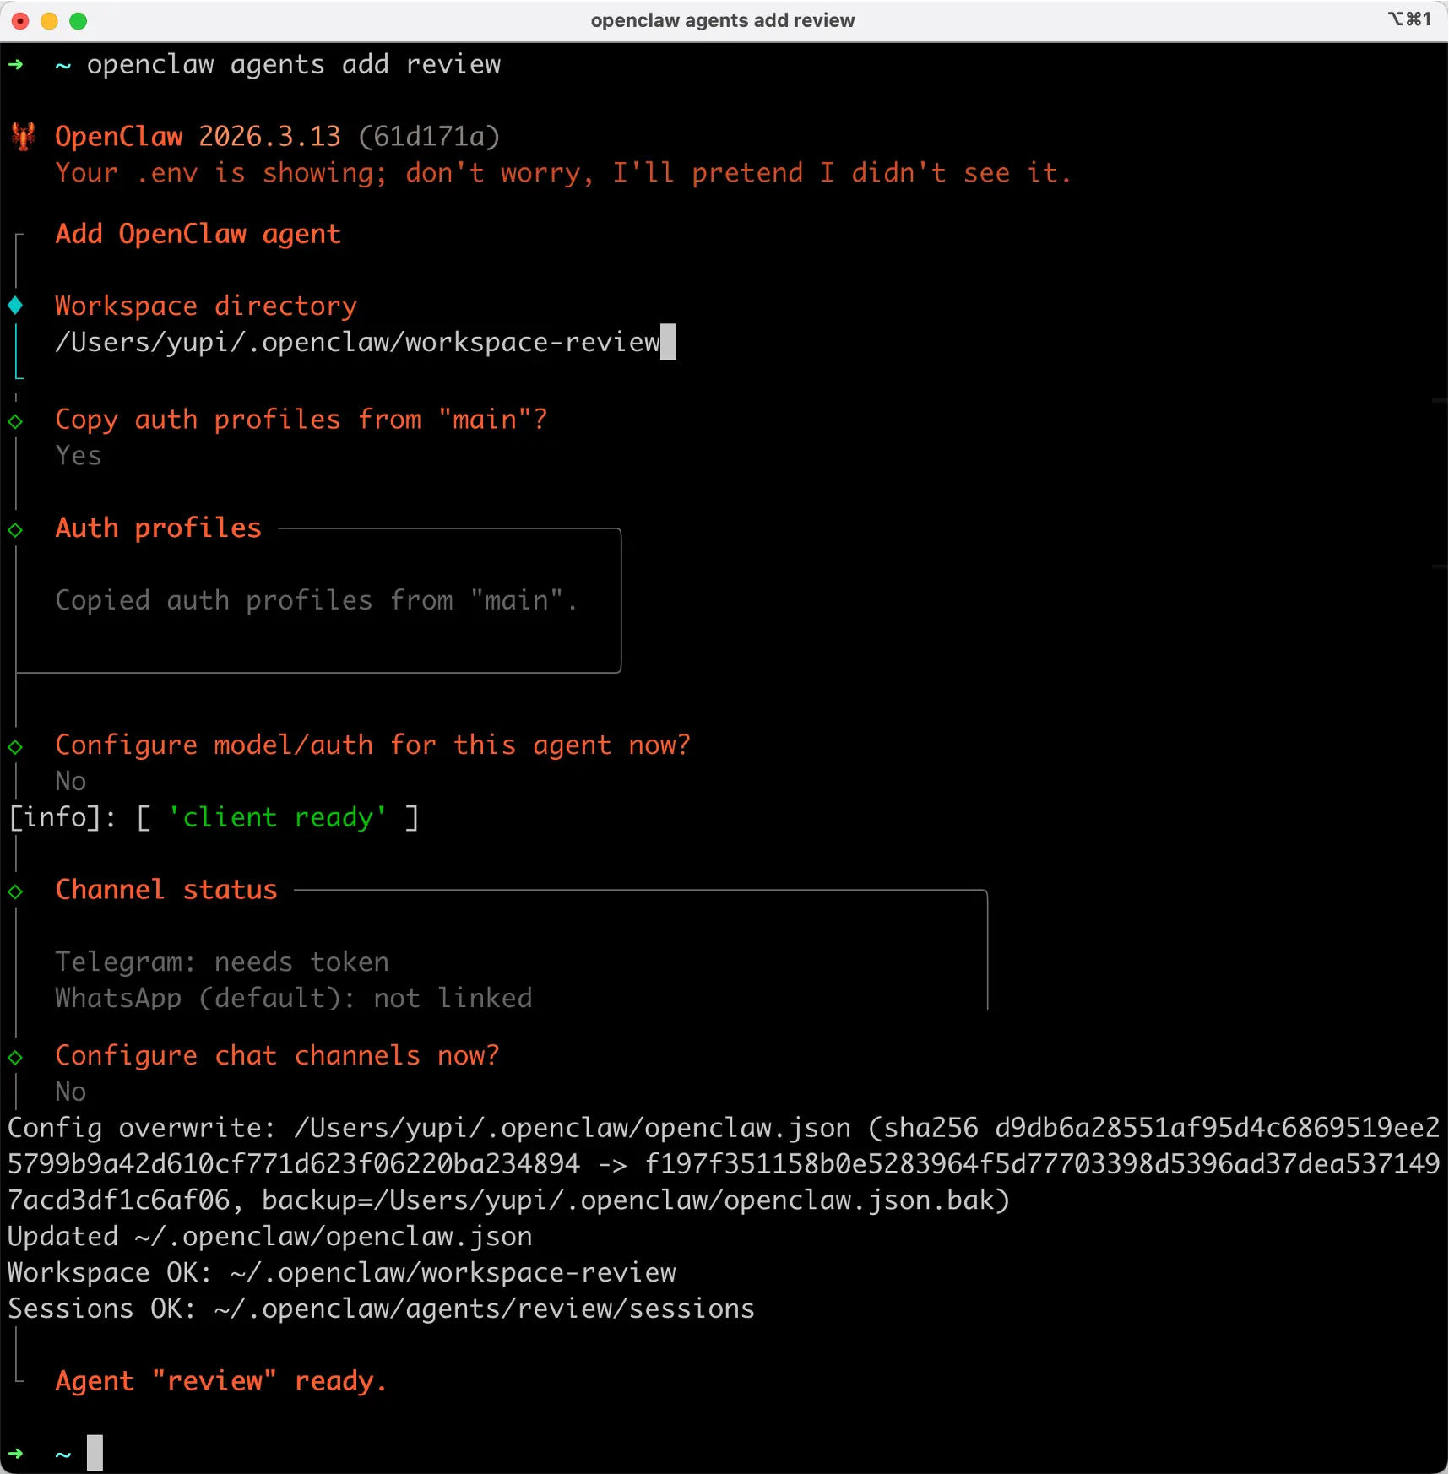The image size is (1449, 1474).
Task: Click the line 'Workspace OK: ~/.openclaw/workspace-review'
Action: click(342, 1273)
